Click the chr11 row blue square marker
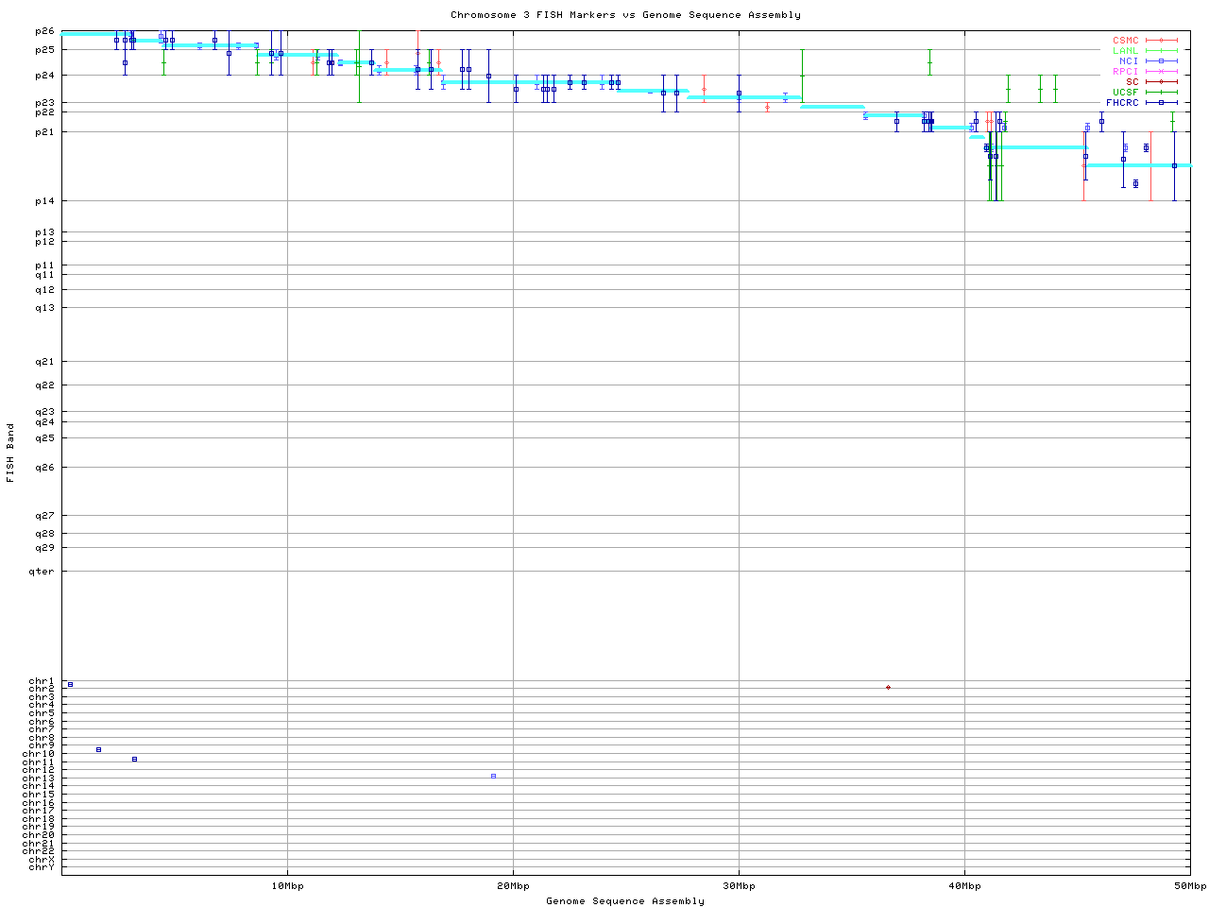The width and height of the screenshot is (1209, 907). [x=134, y=759]
